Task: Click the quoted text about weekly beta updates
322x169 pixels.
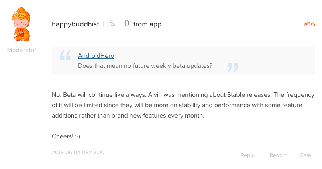Action: 145,66
